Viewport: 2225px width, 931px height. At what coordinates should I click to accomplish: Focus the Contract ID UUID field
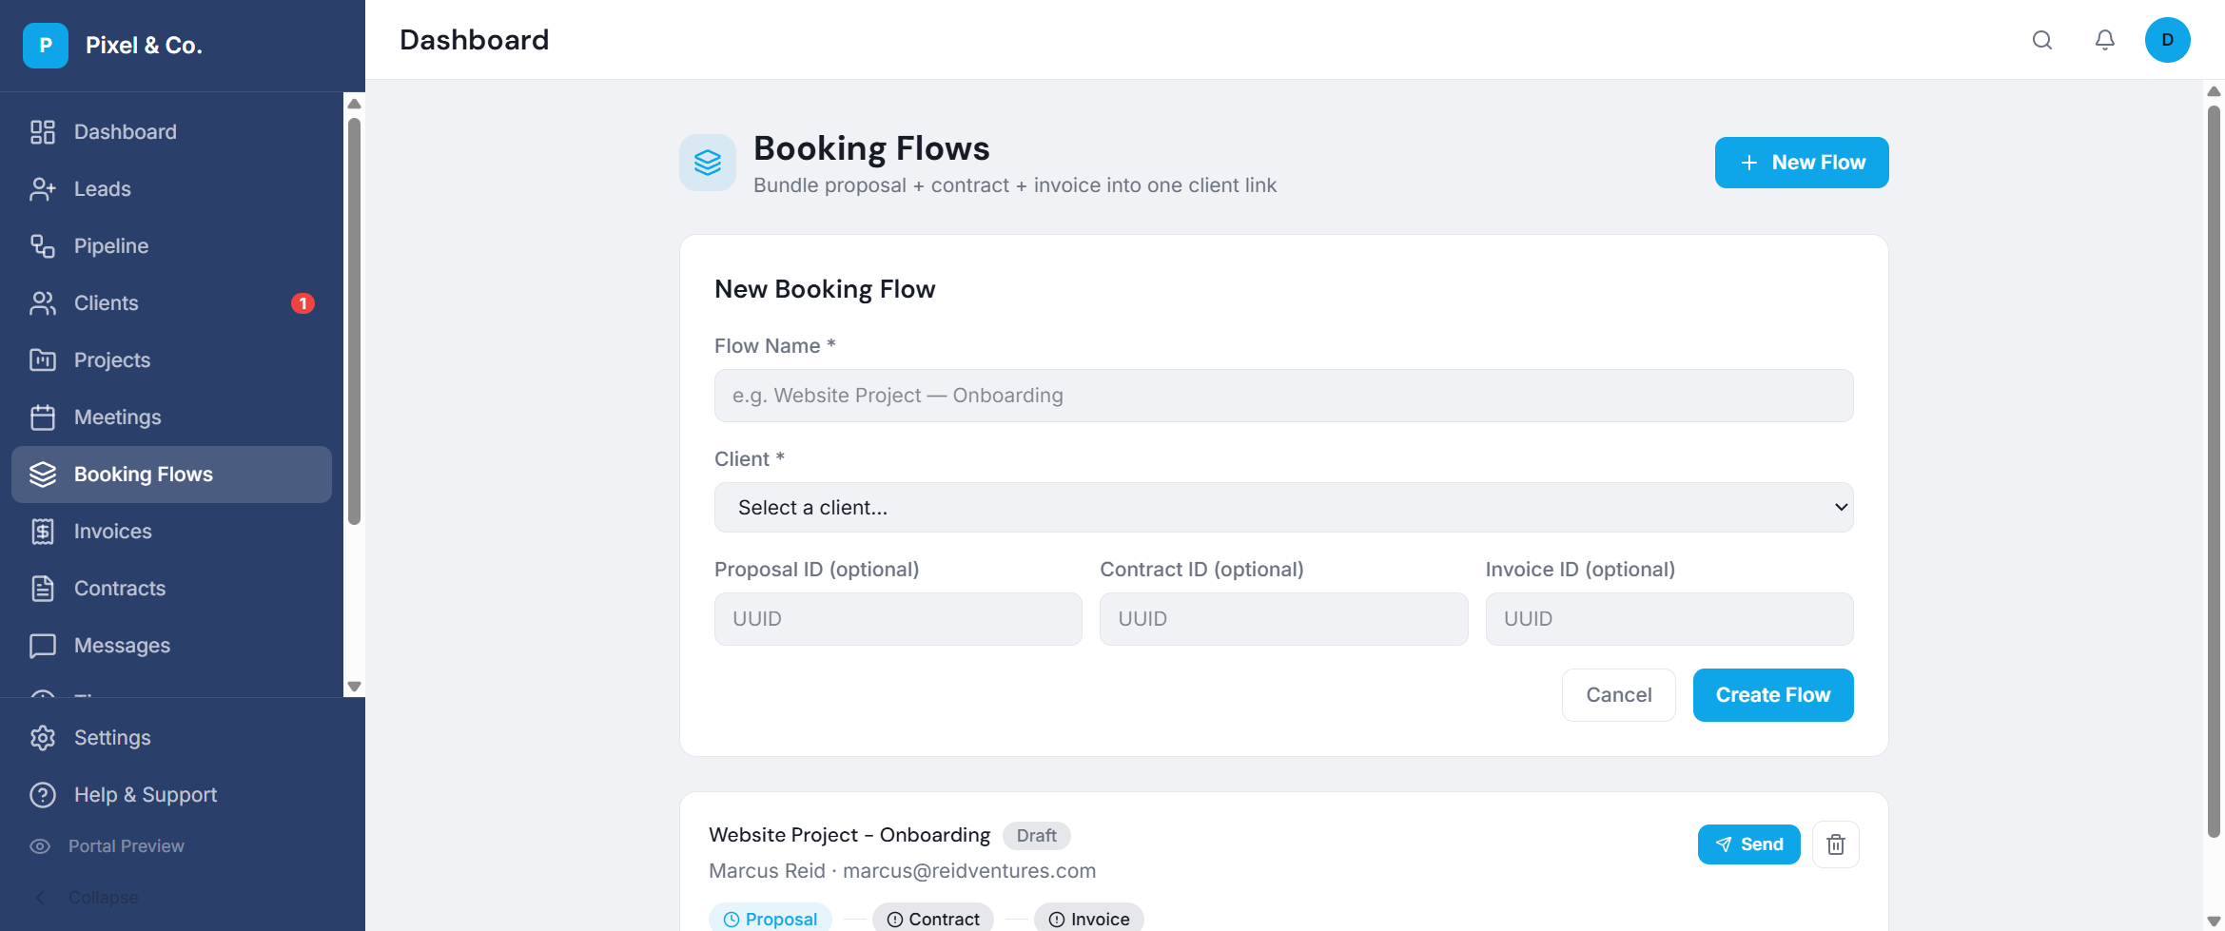click(1282, 619)
